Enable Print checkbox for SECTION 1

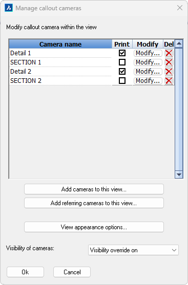(x=122, y=62)
